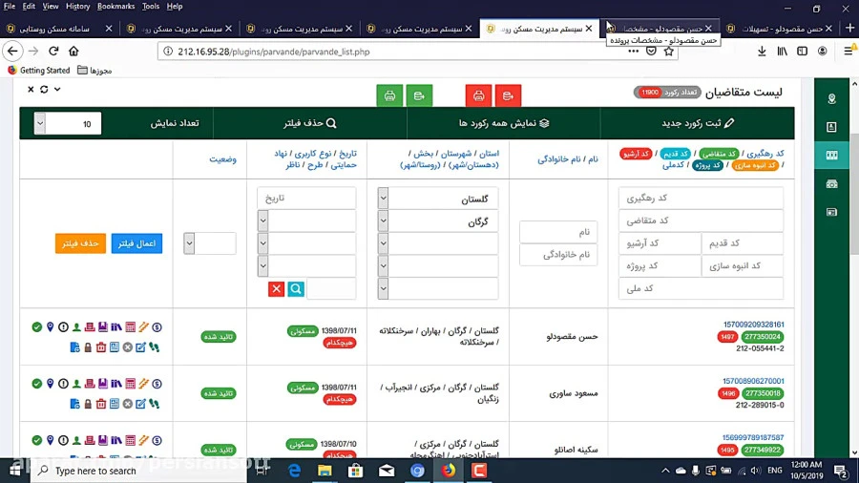The image size is (859, 483).
Task: Click the کد ملی input field
Action: click(x=701, y=288)
